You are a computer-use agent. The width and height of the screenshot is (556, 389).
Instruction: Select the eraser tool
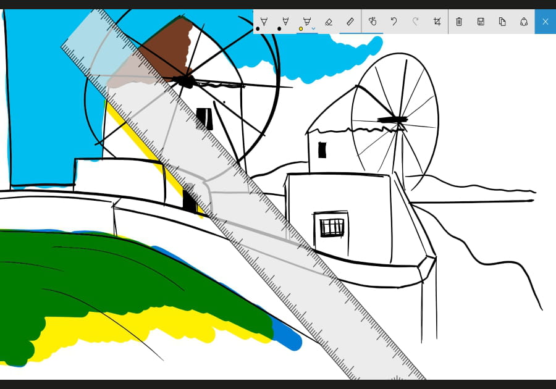(x=329, y=22)
